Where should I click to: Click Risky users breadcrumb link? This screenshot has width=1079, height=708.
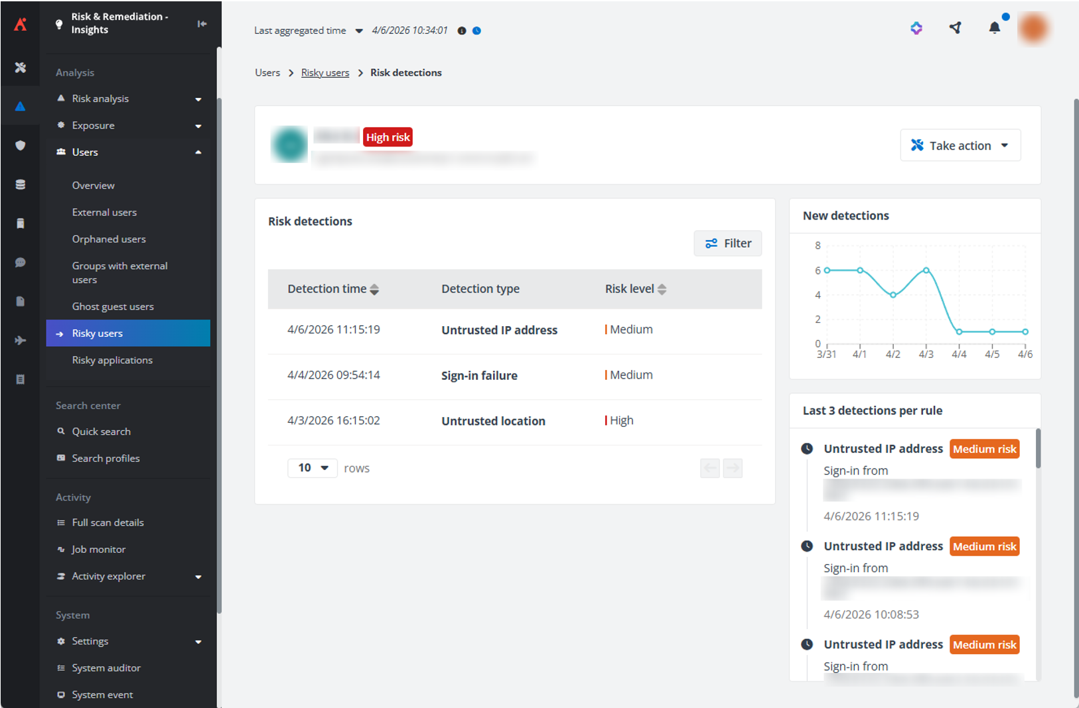(324, 73)
